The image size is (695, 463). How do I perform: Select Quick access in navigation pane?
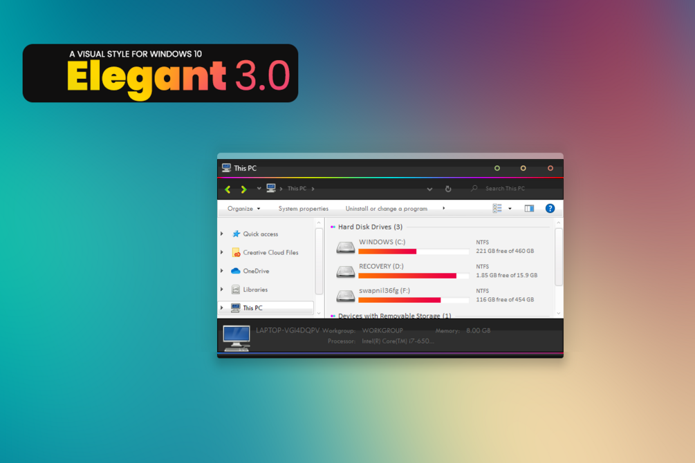260,234
